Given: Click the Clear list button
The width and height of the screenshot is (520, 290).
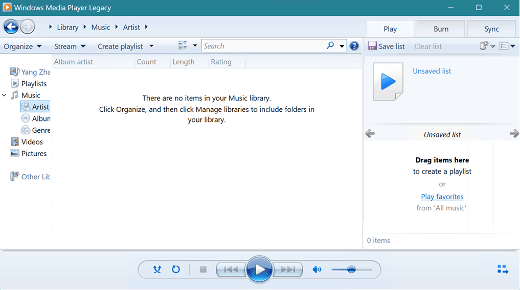Looking at the screenshot, I should click(x=428, y=46).
